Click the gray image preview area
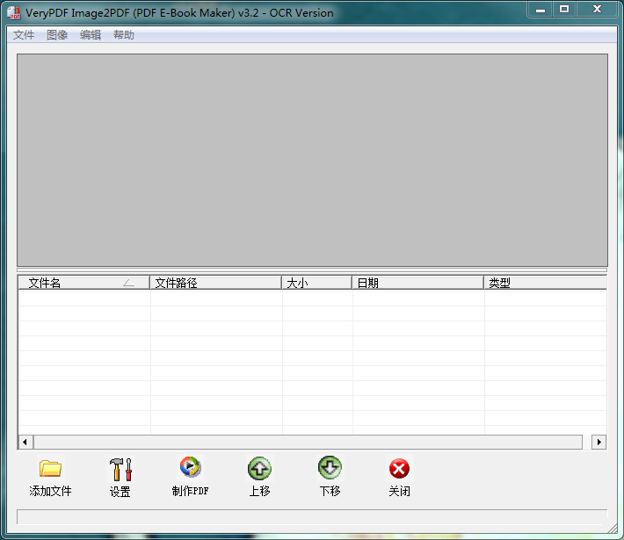Screen dimensions: 624x540 [312, 161]
